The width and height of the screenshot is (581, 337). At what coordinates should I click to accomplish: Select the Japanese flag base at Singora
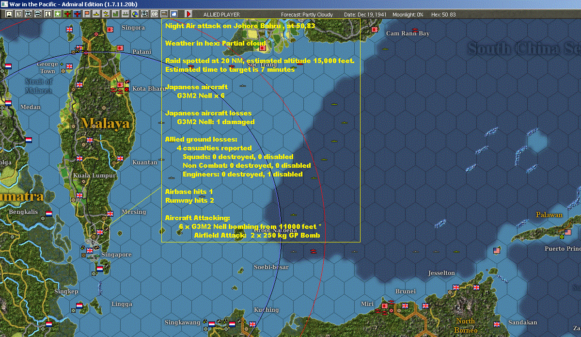click(110, 29)
